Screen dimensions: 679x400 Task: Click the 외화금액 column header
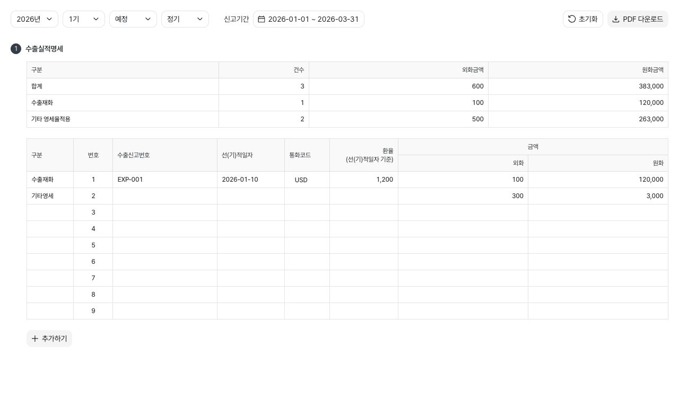click(398, 70)
